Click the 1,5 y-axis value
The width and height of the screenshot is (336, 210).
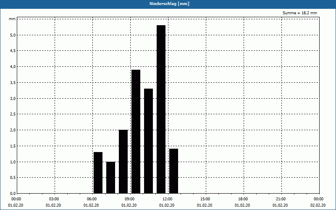pos(13,146)
